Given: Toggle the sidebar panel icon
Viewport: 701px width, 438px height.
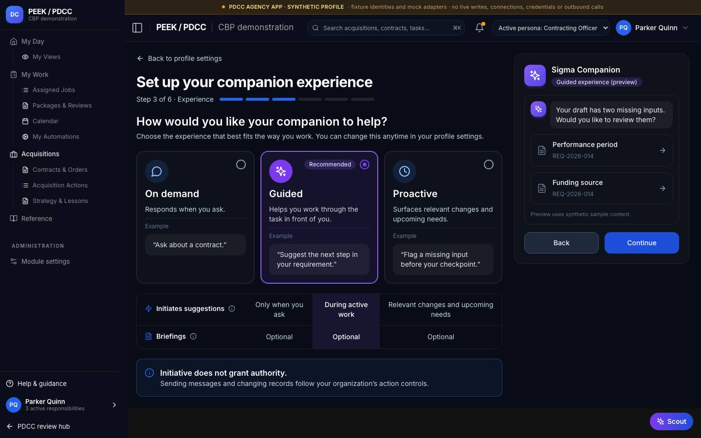Looking at the screenshot, I should point(137,28).
